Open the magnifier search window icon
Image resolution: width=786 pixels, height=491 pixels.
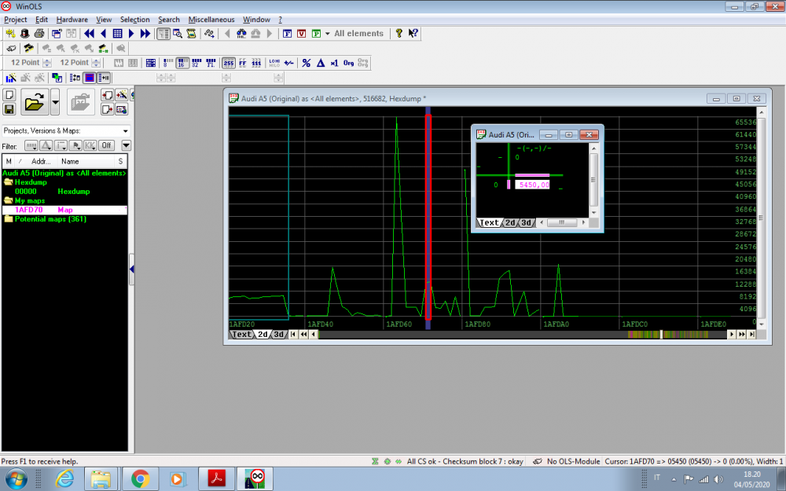coord(178,34)
